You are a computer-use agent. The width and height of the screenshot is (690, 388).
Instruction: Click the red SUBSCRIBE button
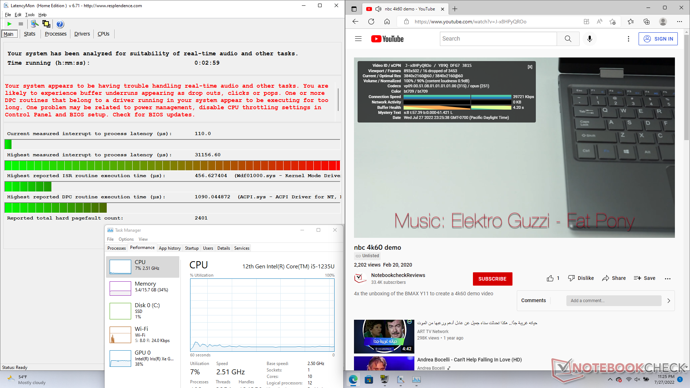(492, 279)
